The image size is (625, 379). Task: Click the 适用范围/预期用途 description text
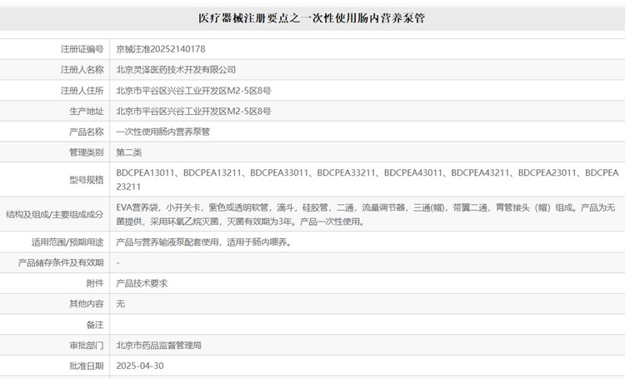[203, 242]
